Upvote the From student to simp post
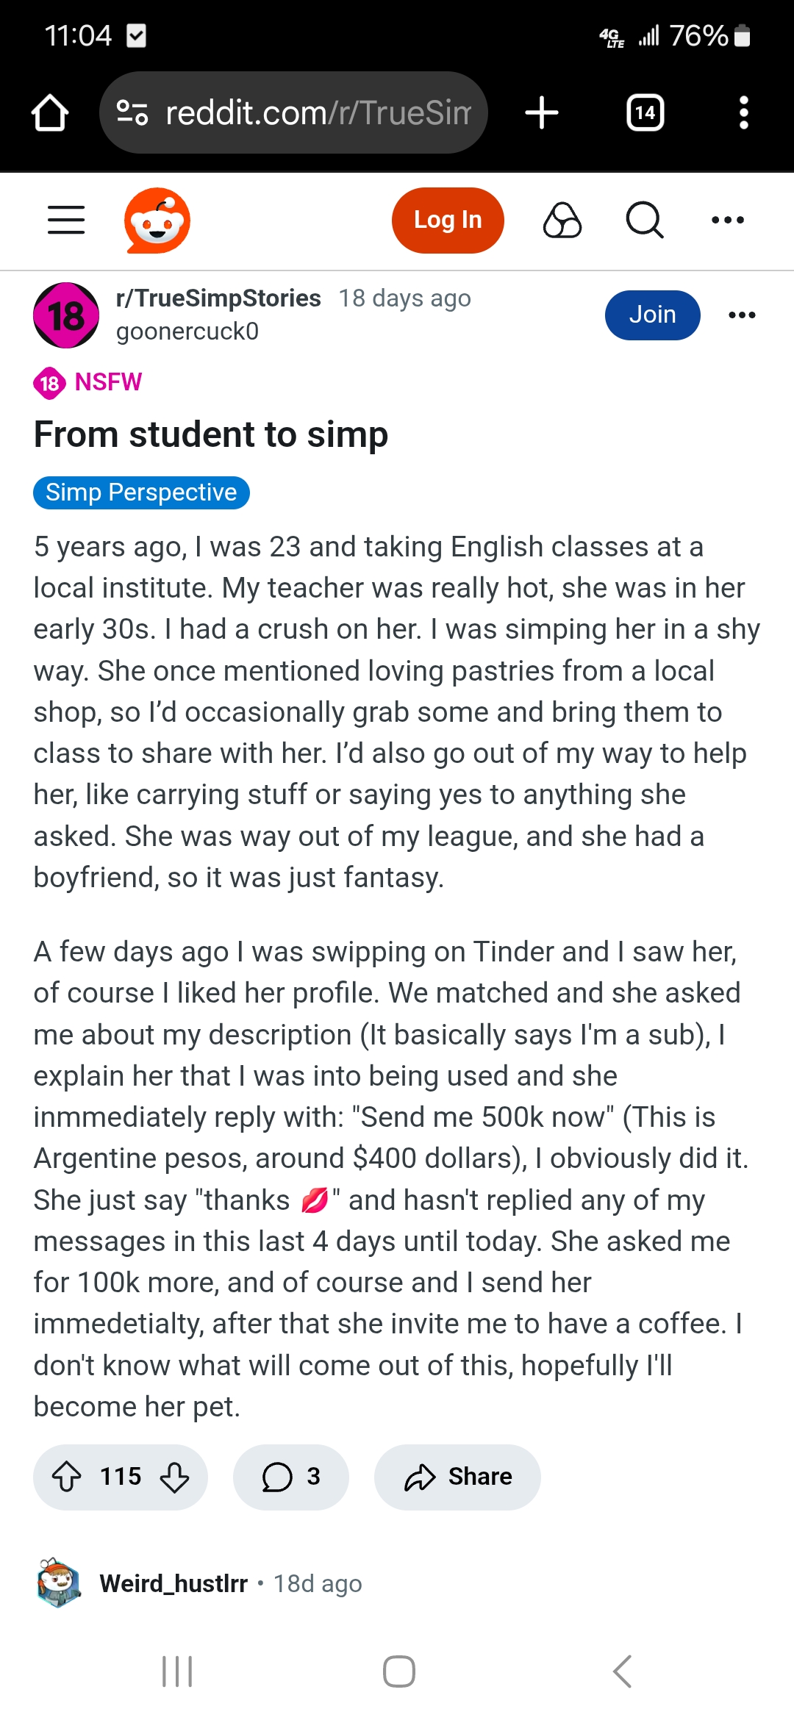Screen dimensions: 794x1720 [67, 1477]
